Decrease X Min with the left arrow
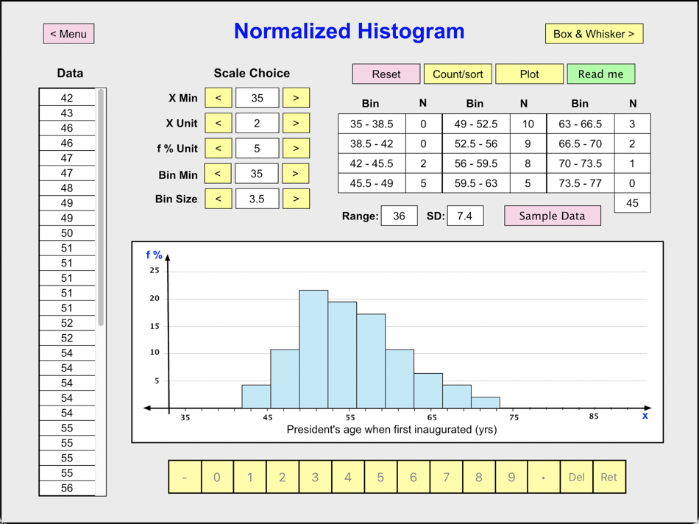Viewport: 699px width, 524px height. pyautogui.click(x=219, y=97)
